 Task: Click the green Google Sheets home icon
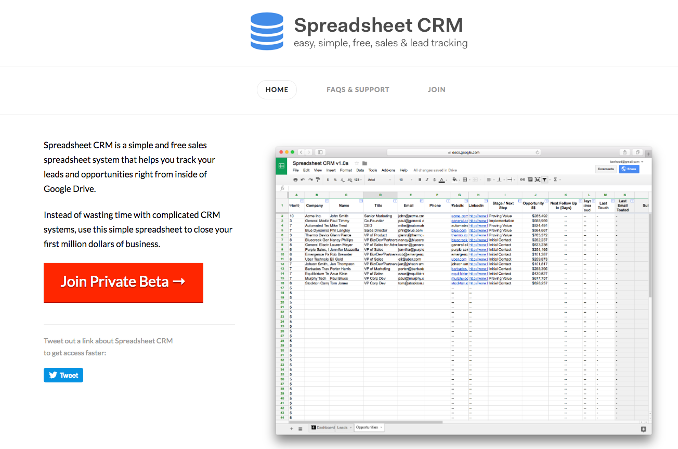(x=281, y=166)
